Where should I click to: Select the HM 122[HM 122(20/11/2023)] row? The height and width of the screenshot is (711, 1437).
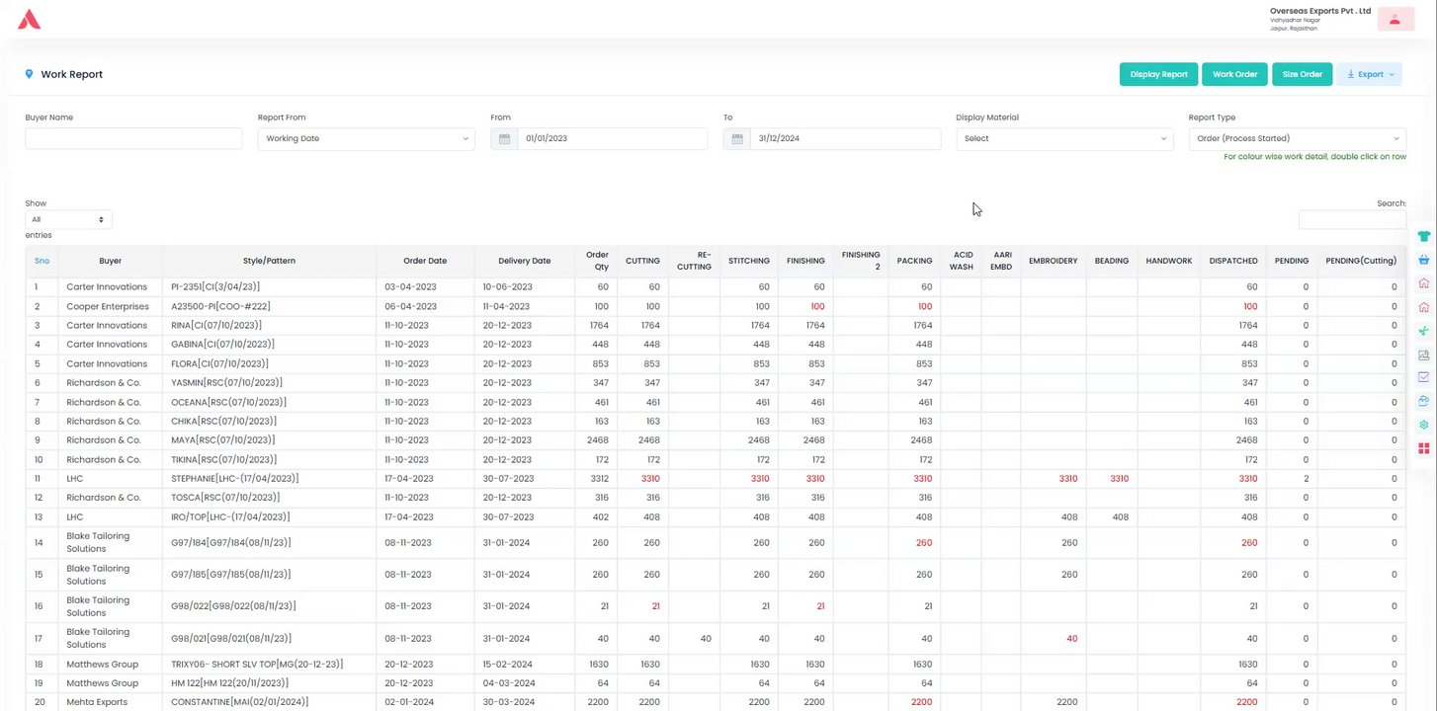(x=716, y=683)
